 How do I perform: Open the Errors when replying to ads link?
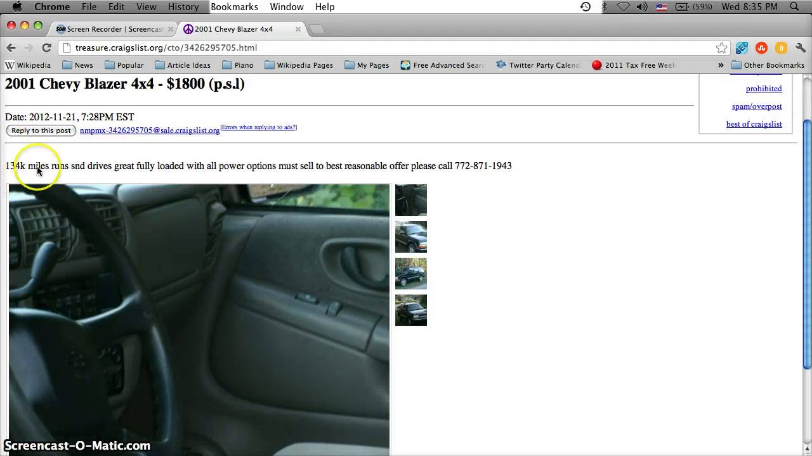coord(259,127)
